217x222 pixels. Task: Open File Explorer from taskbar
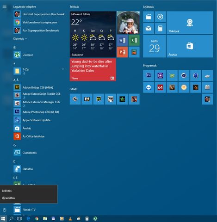click(x=45, y=219)
